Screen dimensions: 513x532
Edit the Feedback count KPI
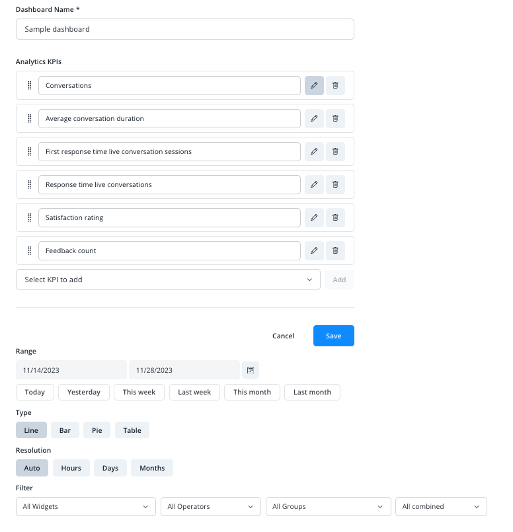pos(314,250)
